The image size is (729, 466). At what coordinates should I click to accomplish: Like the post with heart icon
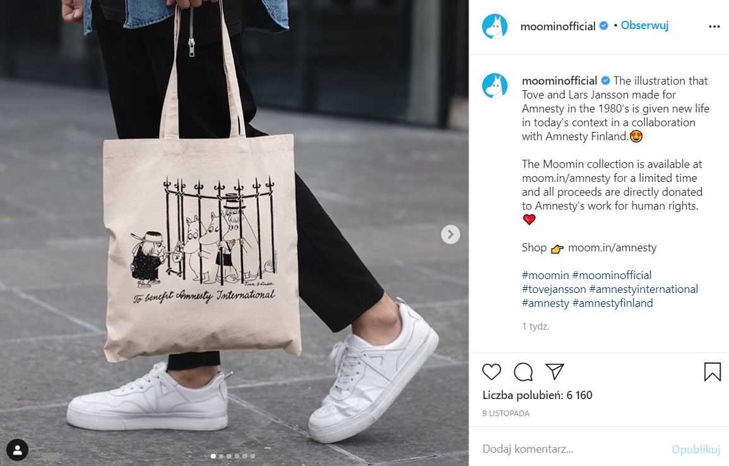point(492,372)
